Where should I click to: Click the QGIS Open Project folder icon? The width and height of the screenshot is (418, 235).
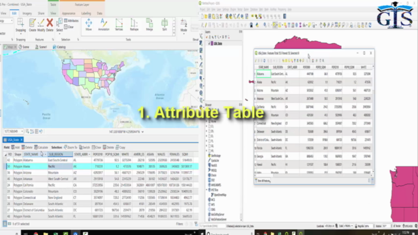point(206,16)
